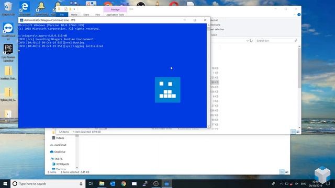This screenshot has height=188, width=335.
Task: Open the notification center icon
Action: tap(328, 183)
